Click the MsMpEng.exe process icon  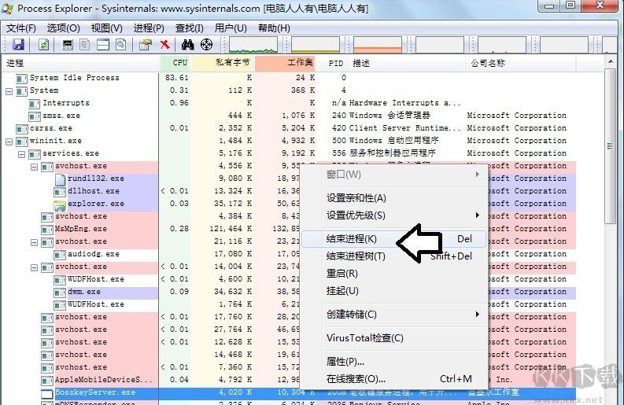47,230
